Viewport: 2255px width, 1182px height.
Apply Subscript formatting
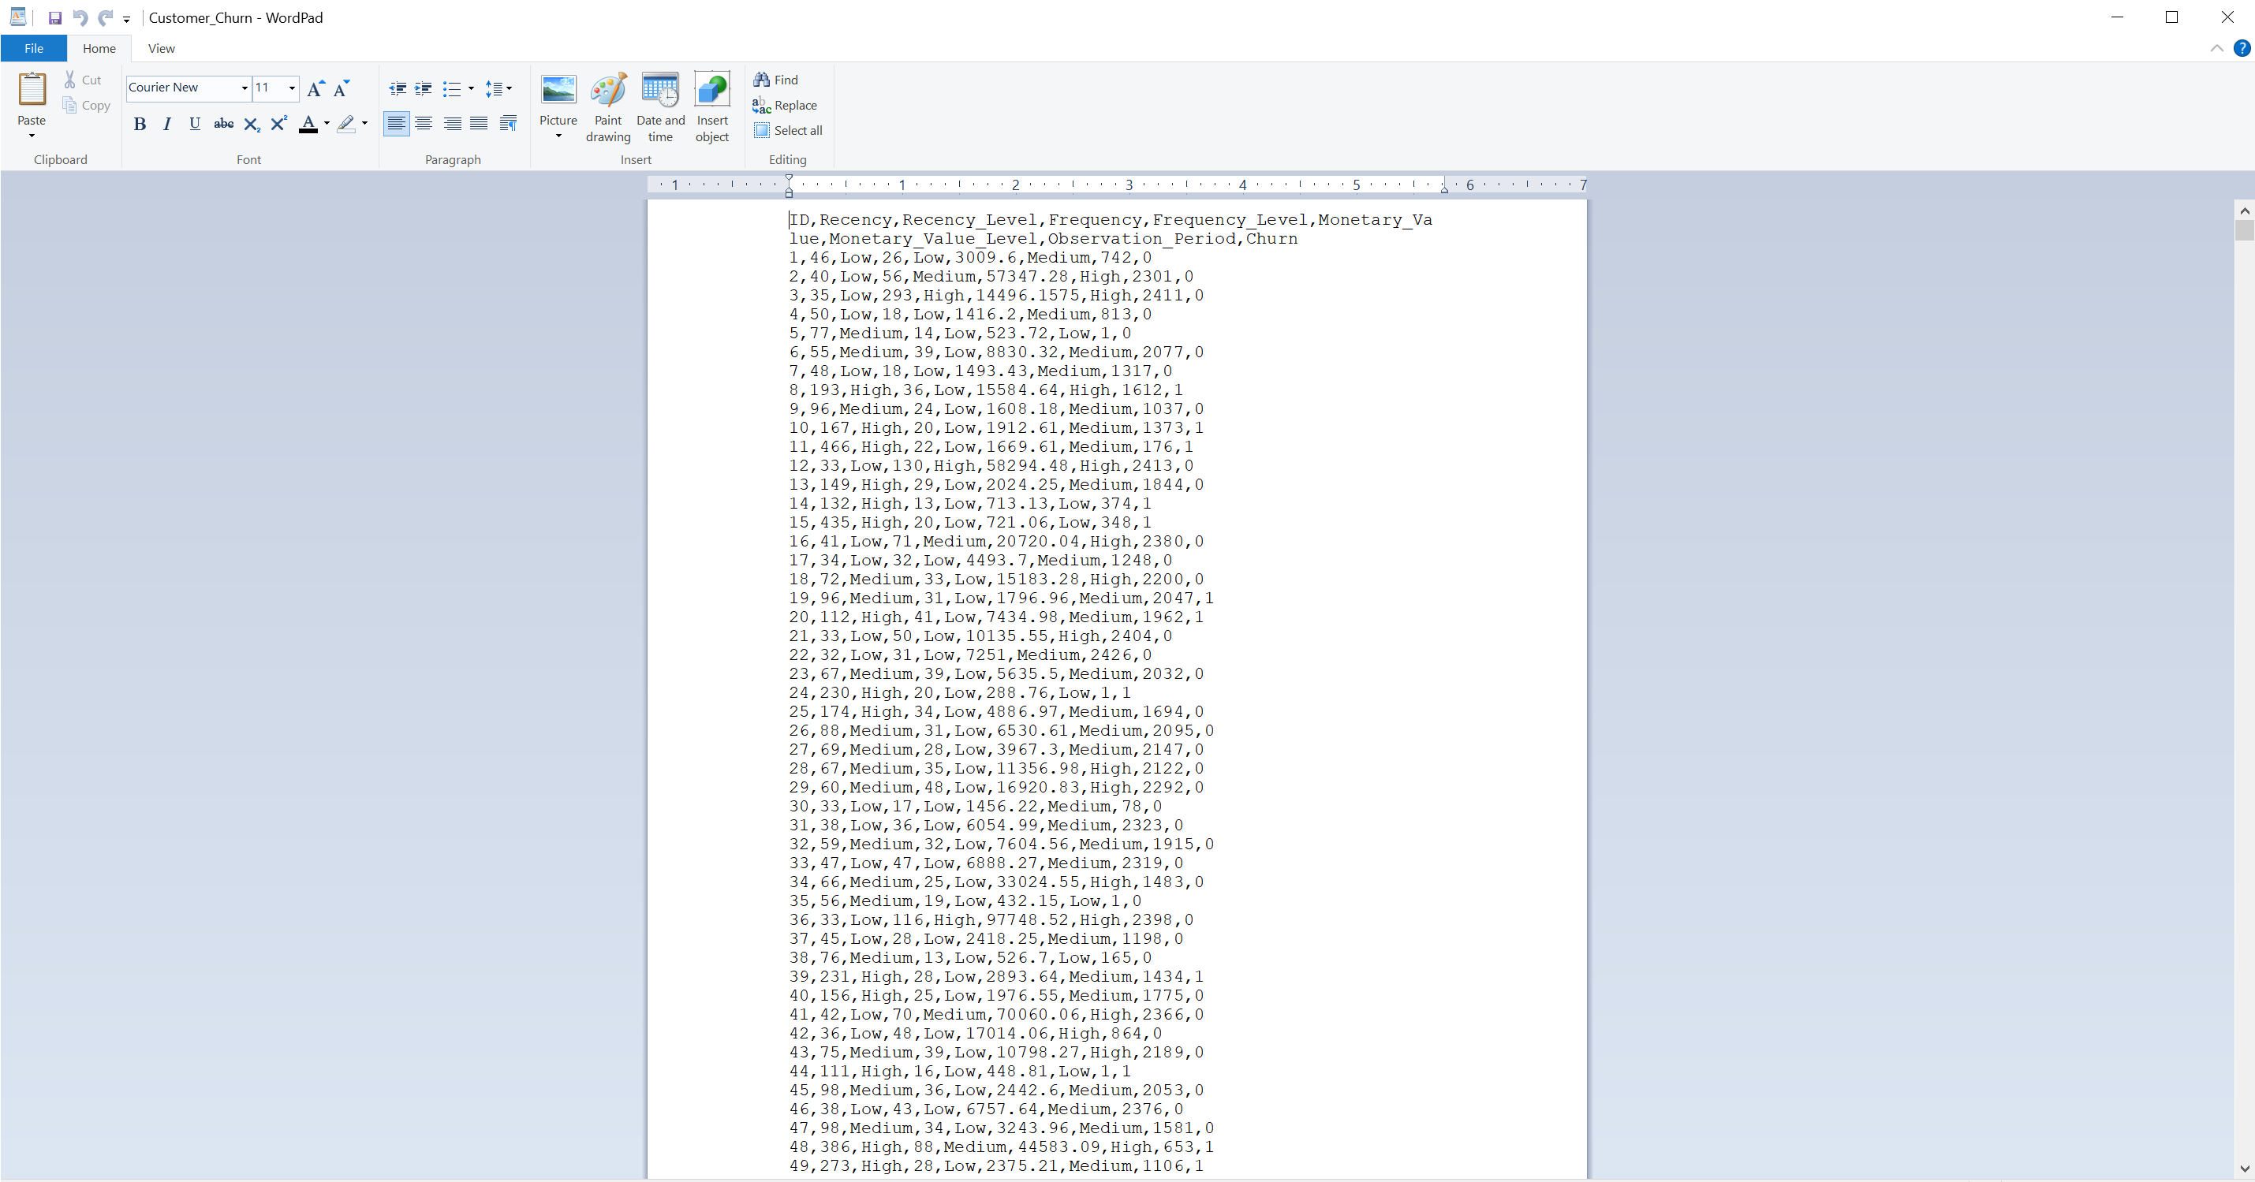coord(252,125)
